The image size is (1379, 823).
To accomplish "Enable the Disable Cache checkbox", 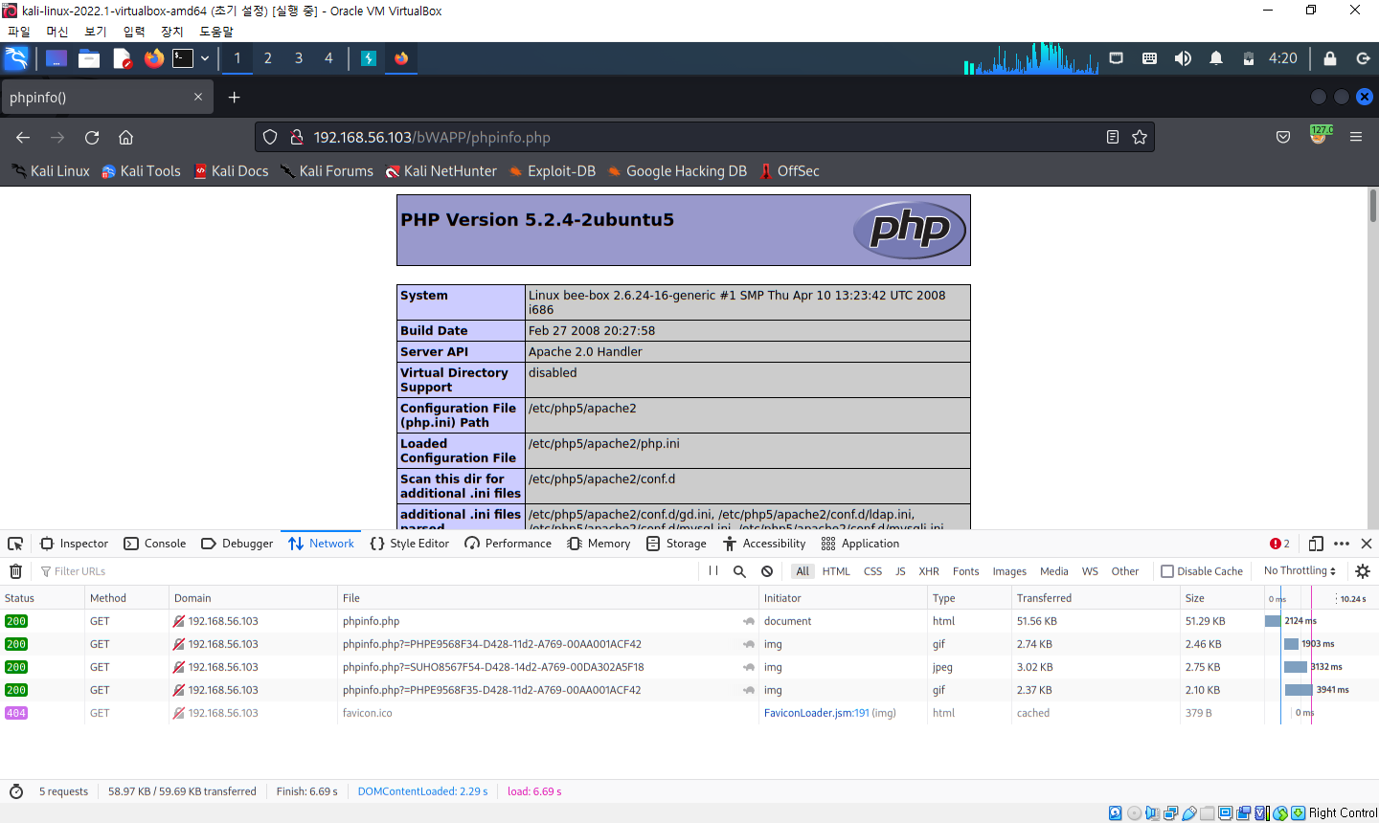I will click(x=1167, y=571).
